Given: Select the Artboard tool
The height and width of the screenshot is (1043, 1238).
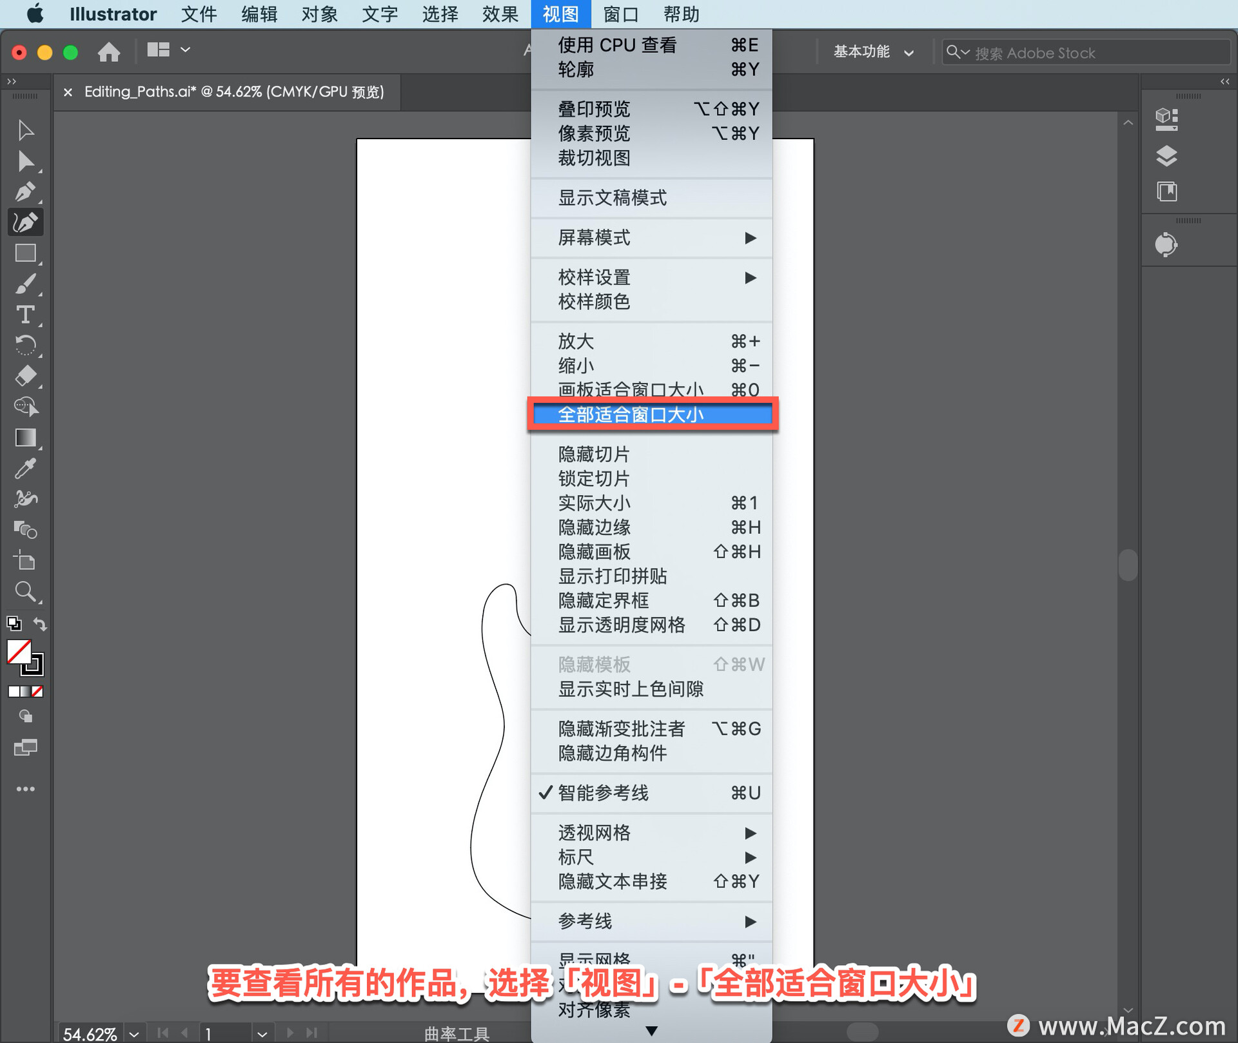Looking at the screenshot, I should click(x=25, y=560).
